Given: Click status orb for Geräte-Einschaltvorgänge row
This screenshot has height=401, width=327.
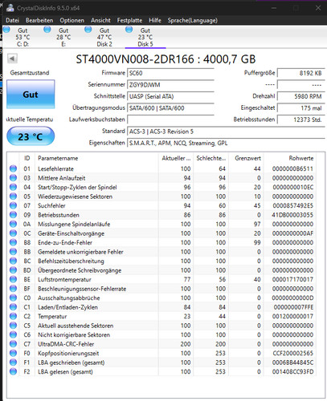Looking at the screenshot, I should [13, 233].
